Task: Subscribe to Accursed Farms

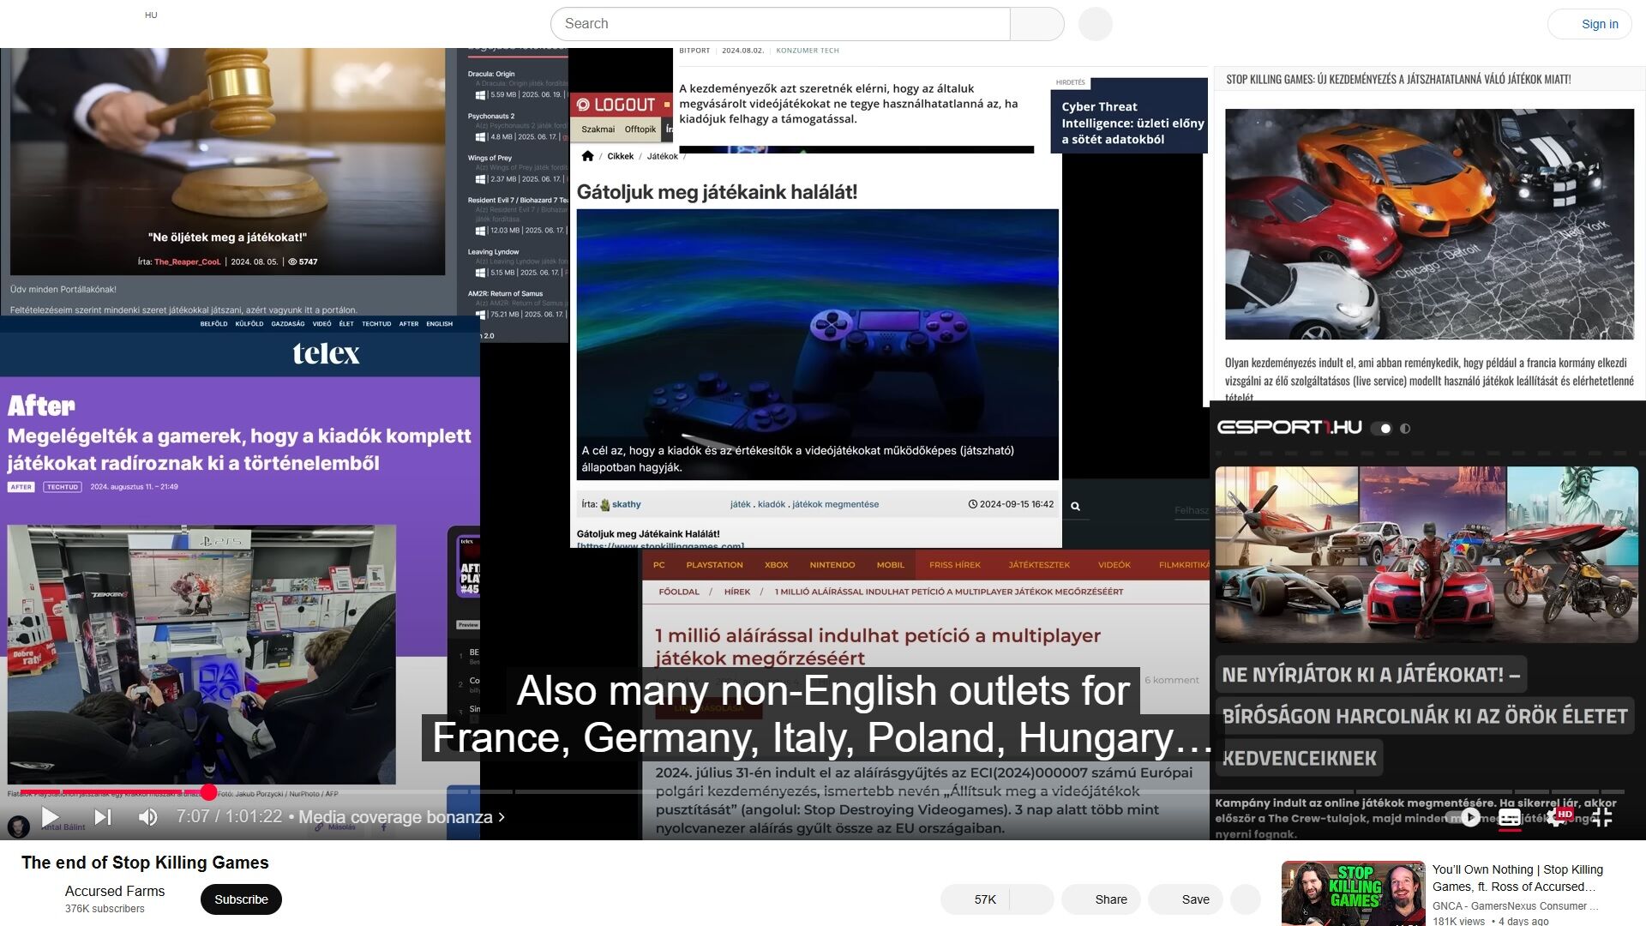Action: tap(241, 899)
